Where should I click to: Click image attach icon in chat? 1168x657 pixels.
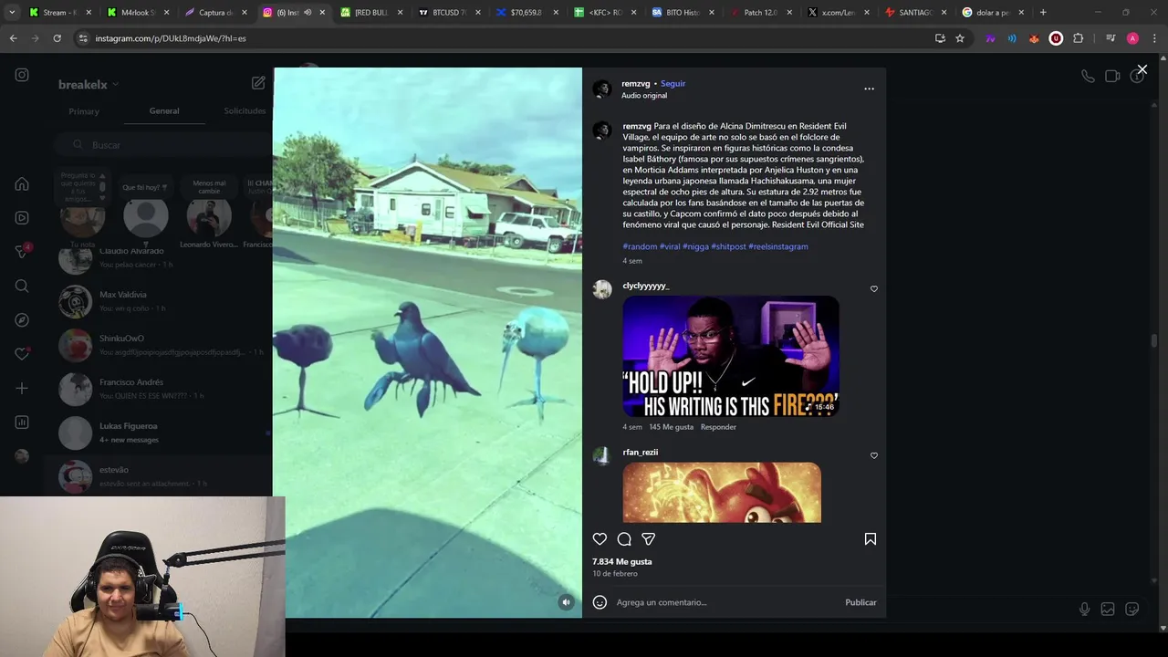(1108, 609)
